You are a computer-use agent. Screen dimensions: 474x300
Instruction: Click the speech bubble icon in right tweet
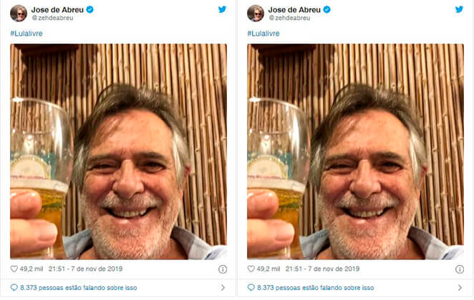tap(251, 287)
